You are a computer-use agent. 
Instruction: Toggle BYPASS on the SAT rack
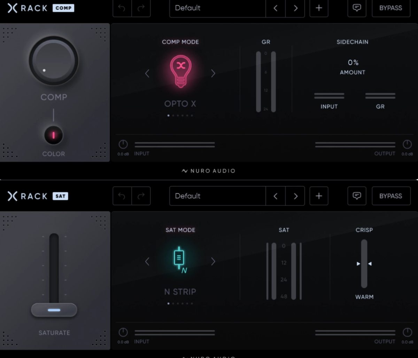[x=391, y=196]
